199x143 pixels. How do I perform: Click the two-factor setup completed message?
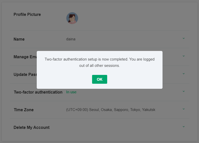[x=100, y=59]
